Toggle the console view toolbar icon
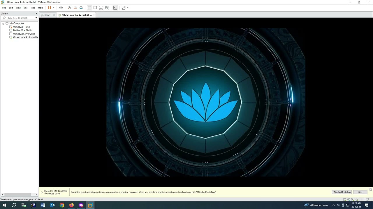Screen dimensions: 373x209 115,8
